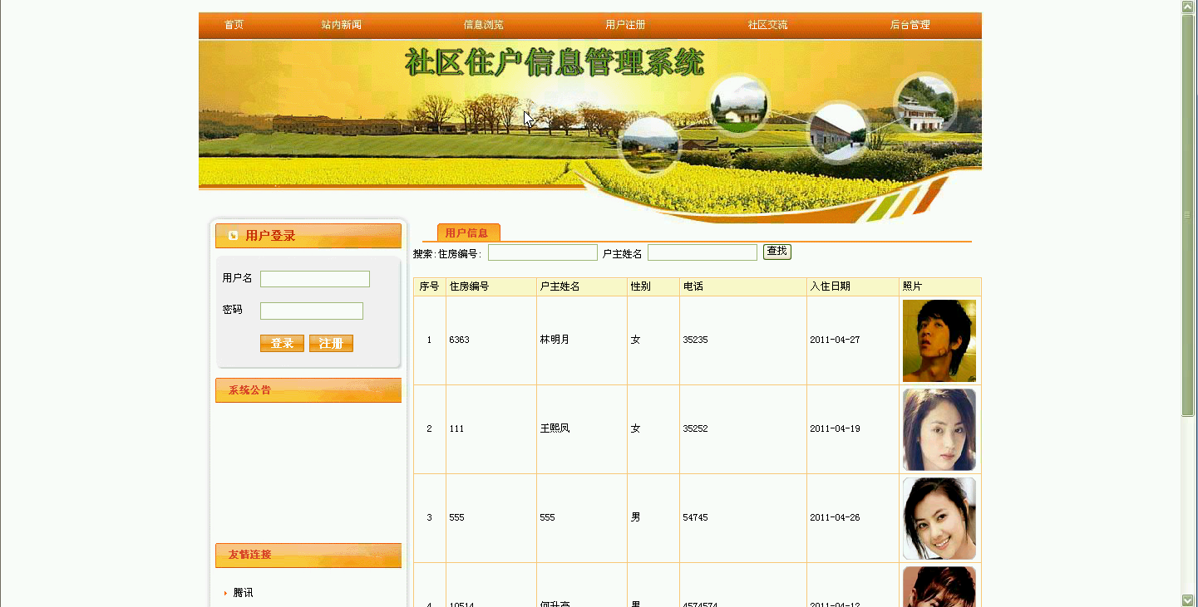Focus the 住房编号 search field

[543, 252]
